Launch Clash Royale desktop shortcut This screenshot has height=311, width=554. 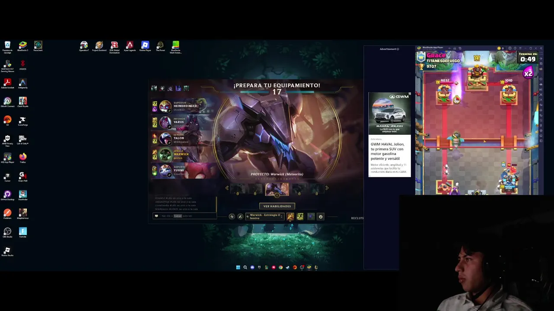(x=23, y=102)
